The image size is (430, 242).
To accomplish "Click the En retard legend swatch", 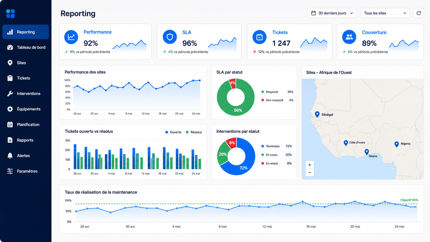I will pyautogui.click(x=263, y=163).
